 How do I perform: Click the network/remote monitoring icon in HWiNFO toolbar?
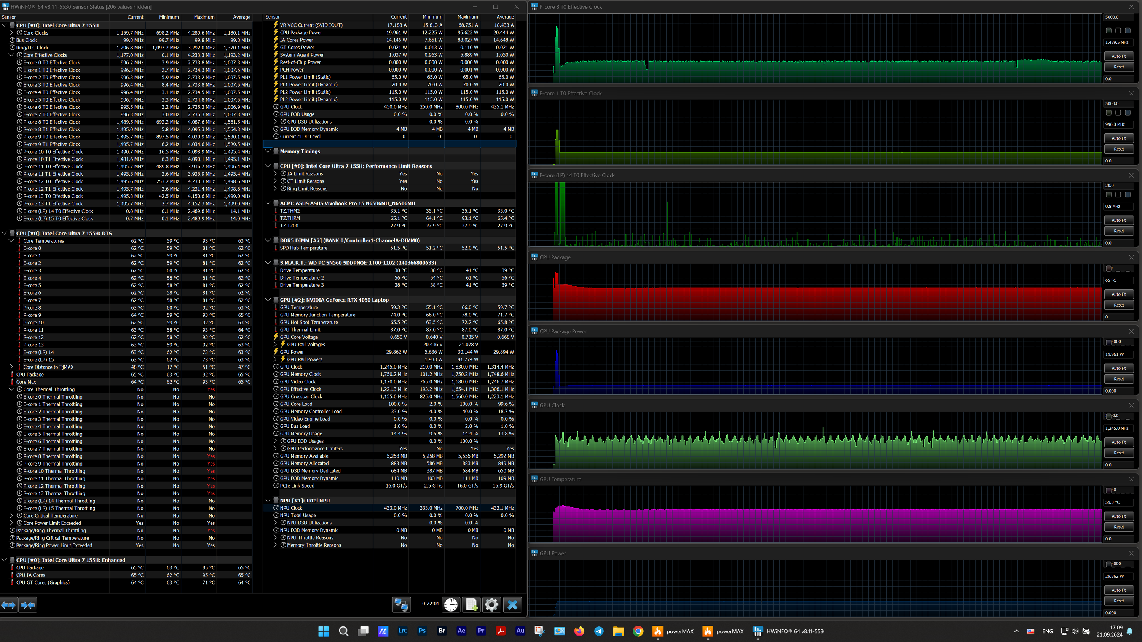(x=401, y=604)
